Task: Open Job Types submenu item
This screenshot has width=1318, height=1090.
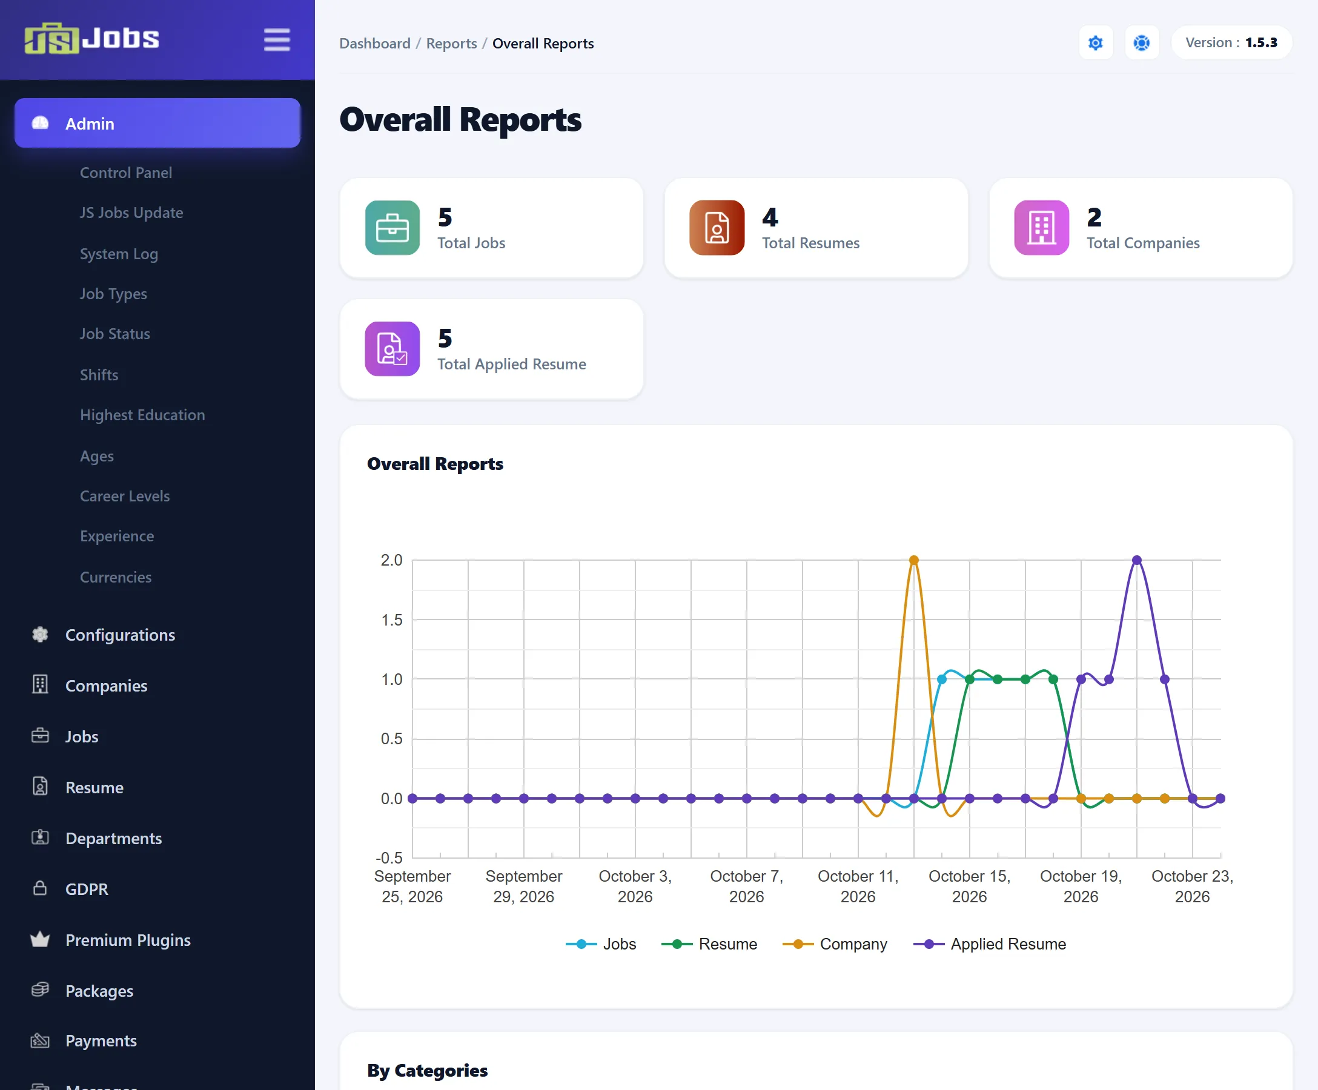Action: tap(113, 294)
